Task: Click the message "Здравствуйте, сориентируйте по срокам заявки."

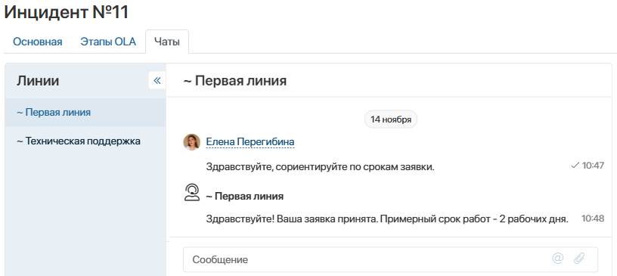Action: point(320,166)
